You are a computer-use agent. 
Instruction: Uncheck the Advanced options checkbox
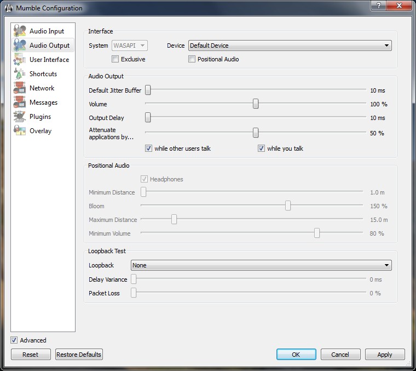tap(14, 340)
